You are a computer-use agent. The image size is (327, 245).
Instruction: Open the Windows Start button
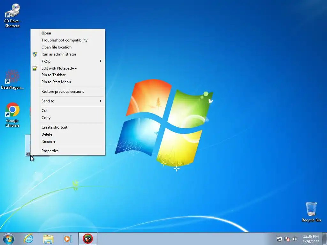8,239
